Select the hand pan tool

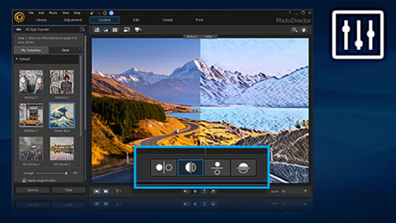coord(304,30)
